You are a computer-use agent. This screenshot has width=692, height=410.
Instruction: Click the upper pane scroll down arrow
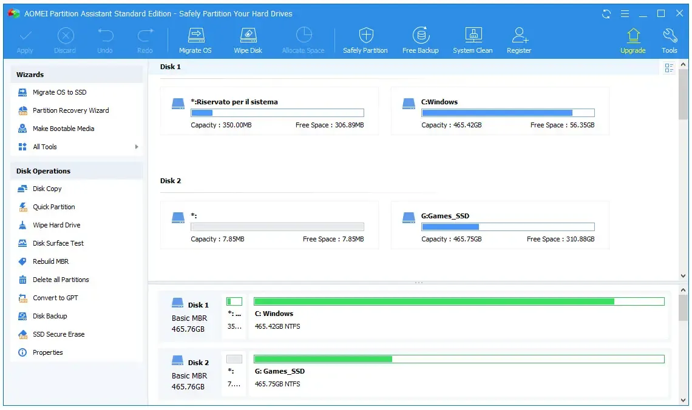[684, 274]
